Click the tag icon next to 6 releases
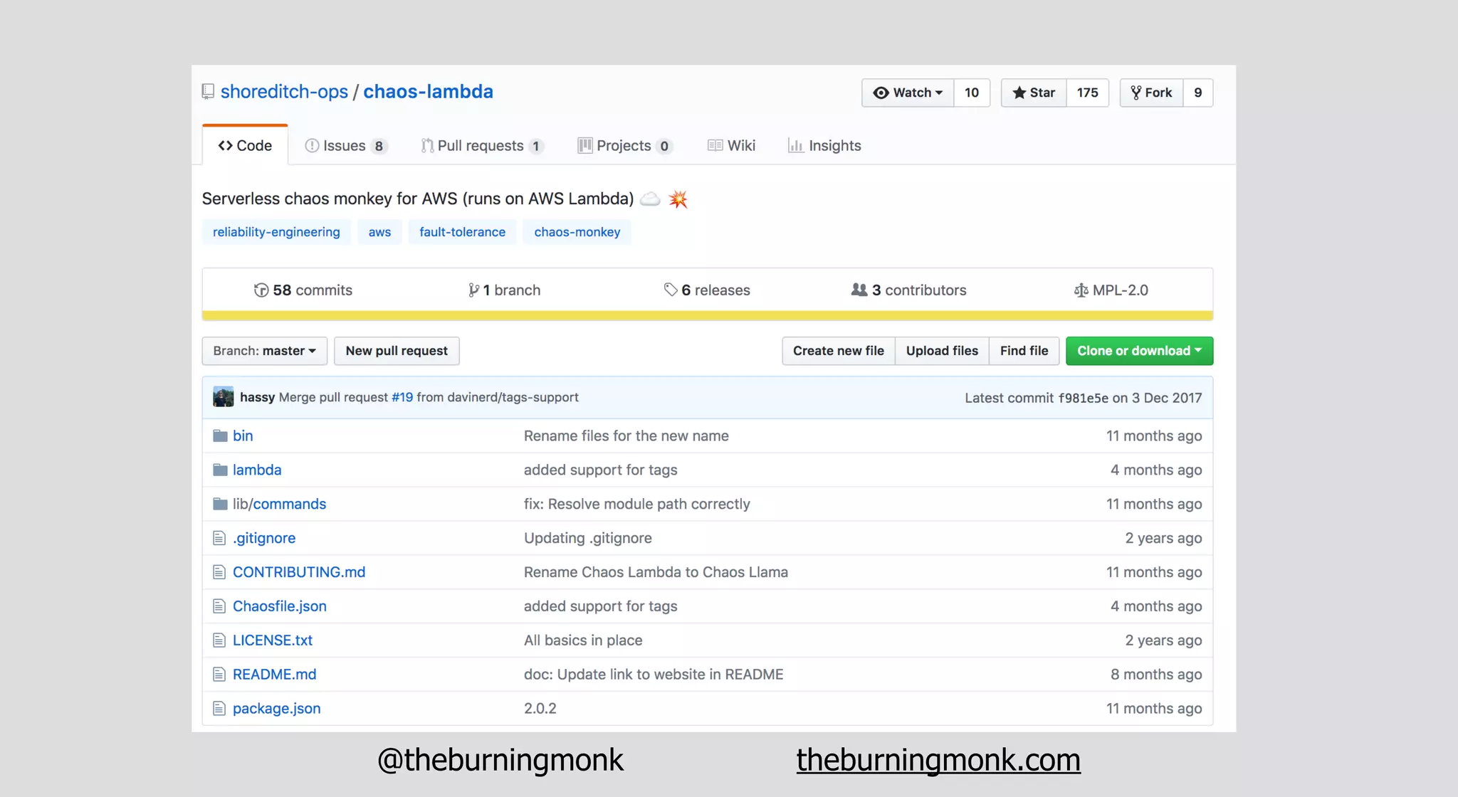 (671, 290)
